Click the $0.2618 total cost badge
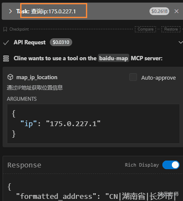 pyautogui.click(x=159, y=11)
